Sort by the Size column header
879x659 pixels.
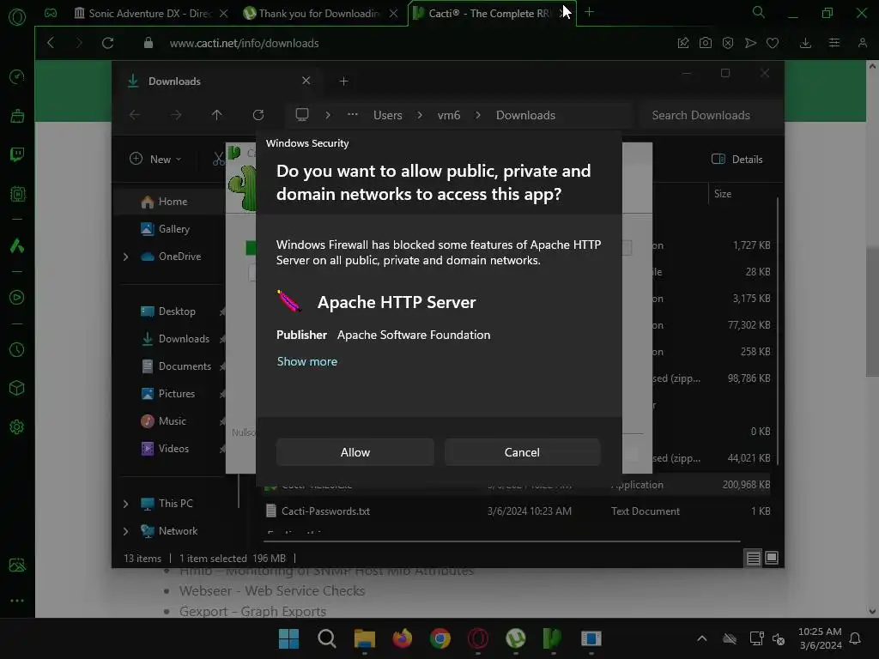(723, 194)
